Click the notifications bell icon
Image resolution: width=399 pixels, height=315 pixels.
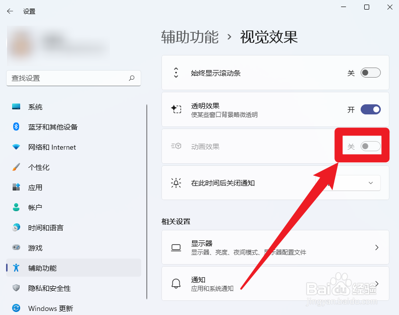[x=176, y=284]
